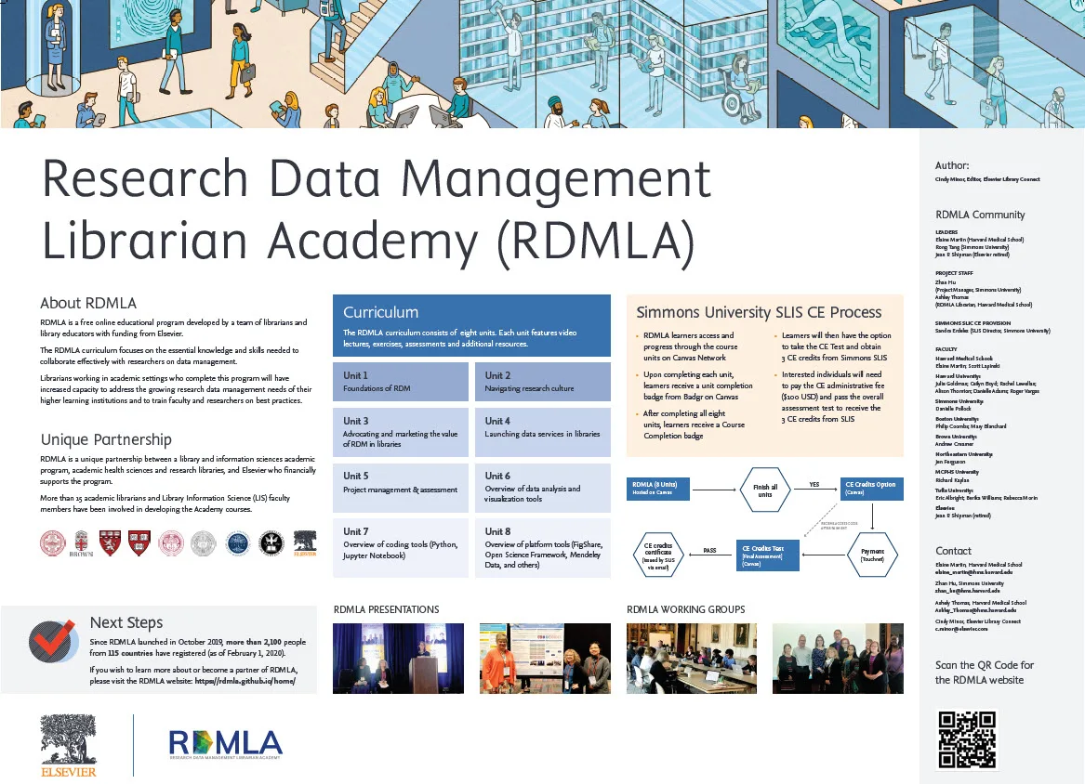Click the 'FACULTY' subheading in sidebar

(946, 349)
